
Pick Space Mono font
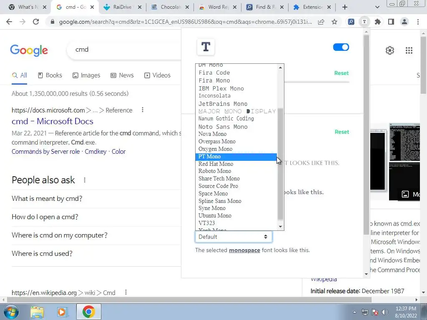click(x=236, y=193)
